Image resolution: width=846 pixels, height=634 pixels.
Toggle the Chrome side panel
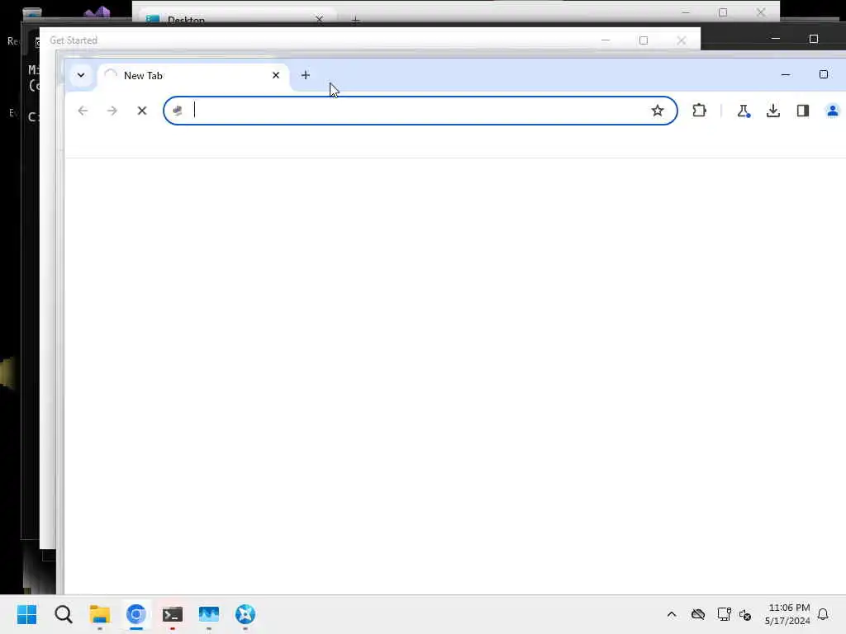click(x=803, y=111)
